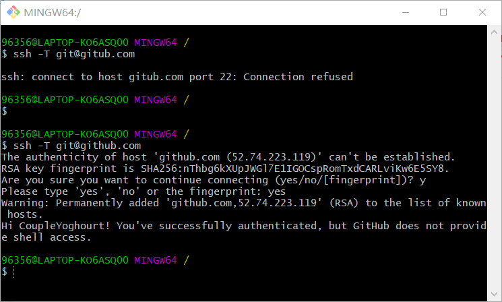Click the 'Hi CoupleYoghourt!' success message
The height and width of the screenshot is (302, 502).
[243, 226]
